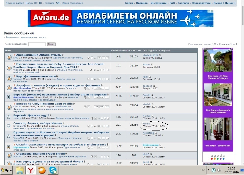This screenshot has height=175, width=244.
Task: Open page 72 of the Alitalia thread
Action: [107, 58]
